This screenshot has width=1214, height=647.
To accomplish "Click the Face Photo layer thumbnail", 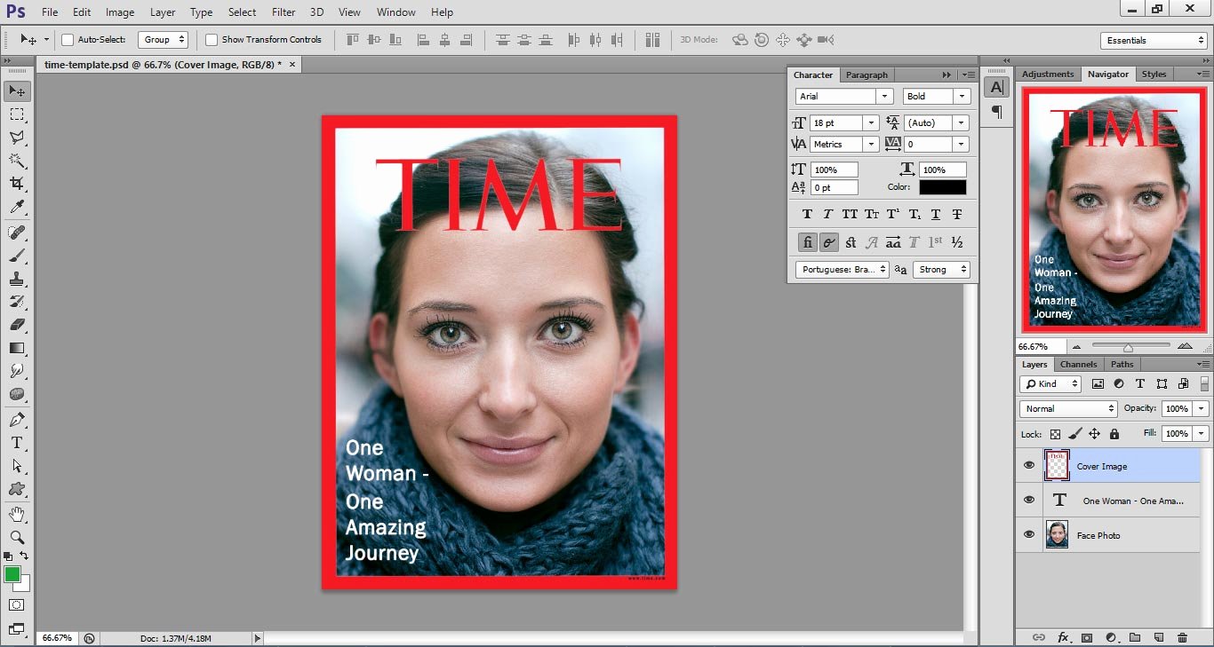I will click(1057, 535).
